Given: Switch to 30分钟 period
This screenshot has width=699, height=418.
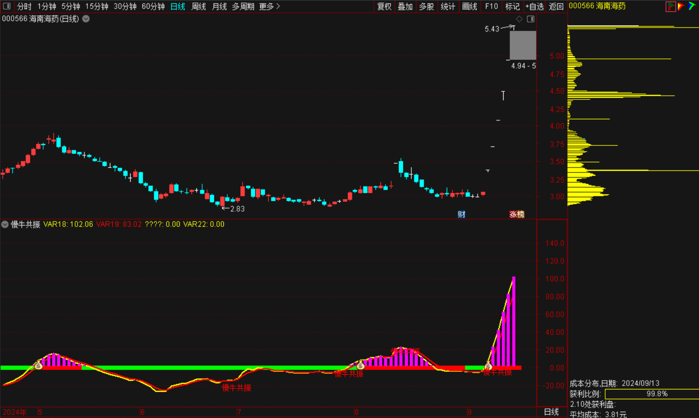Looking at the screenshot, I should click(125, 6).
